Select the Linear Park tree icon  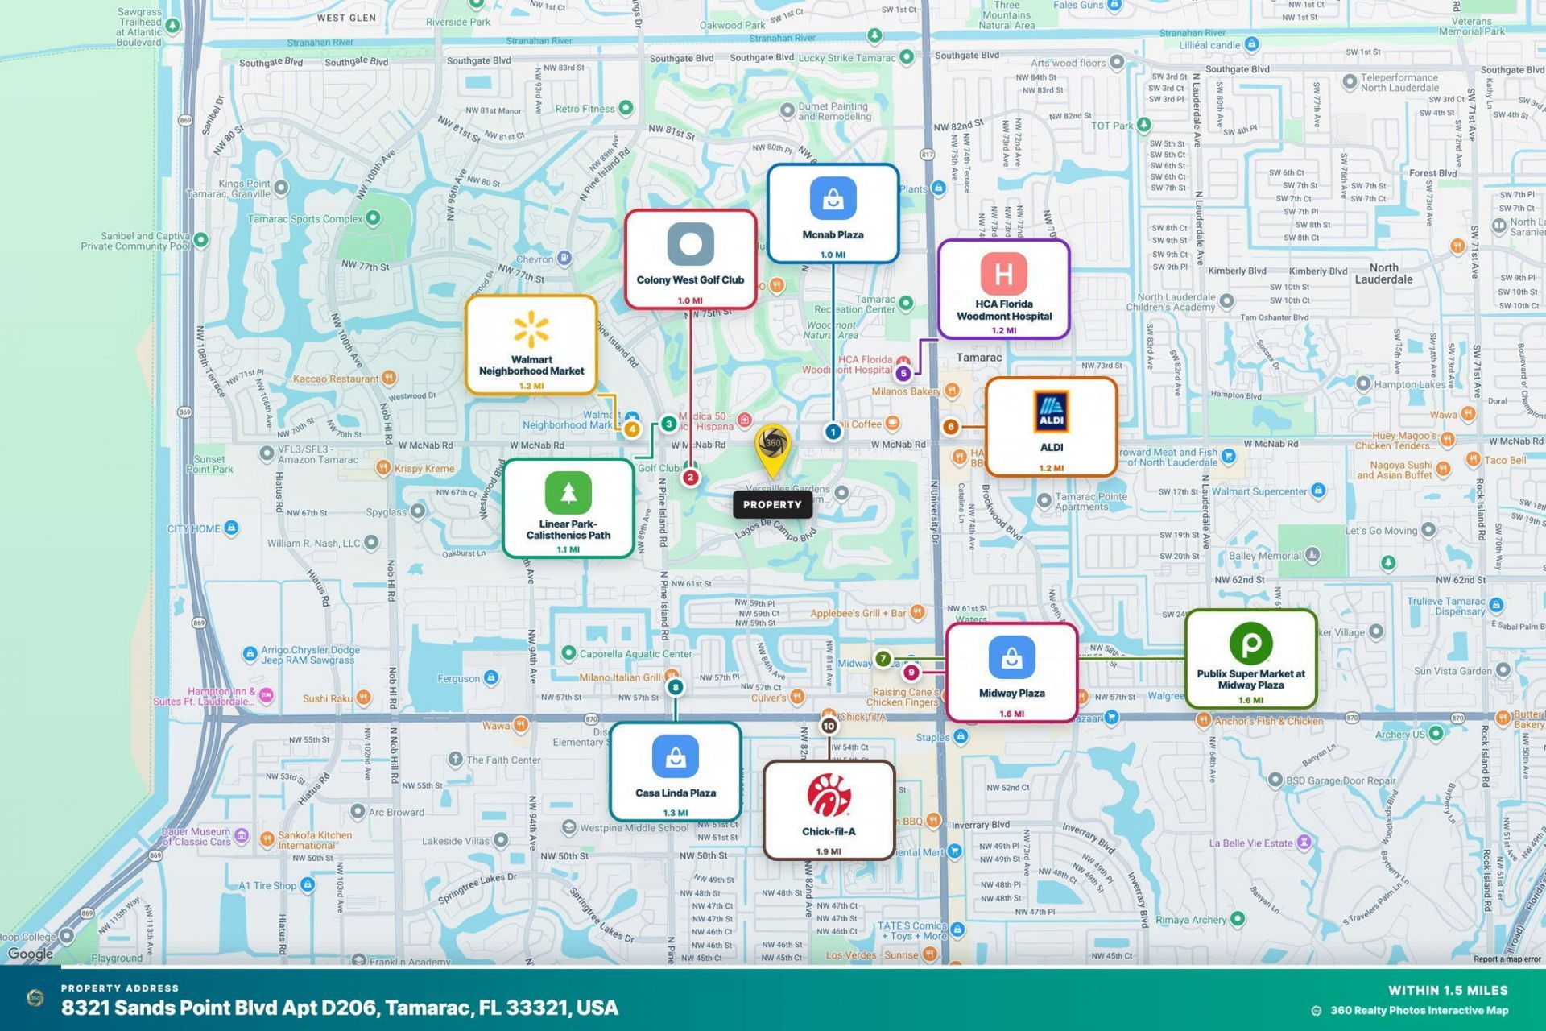pos(568,492)
